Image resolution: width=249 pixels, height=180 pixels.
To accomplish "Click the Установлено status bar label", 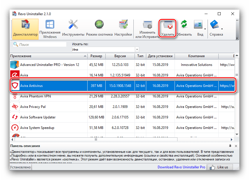I will (20, 167).
